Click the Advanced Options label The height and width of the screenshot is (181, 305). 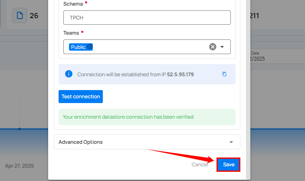[x=81, y=142]
